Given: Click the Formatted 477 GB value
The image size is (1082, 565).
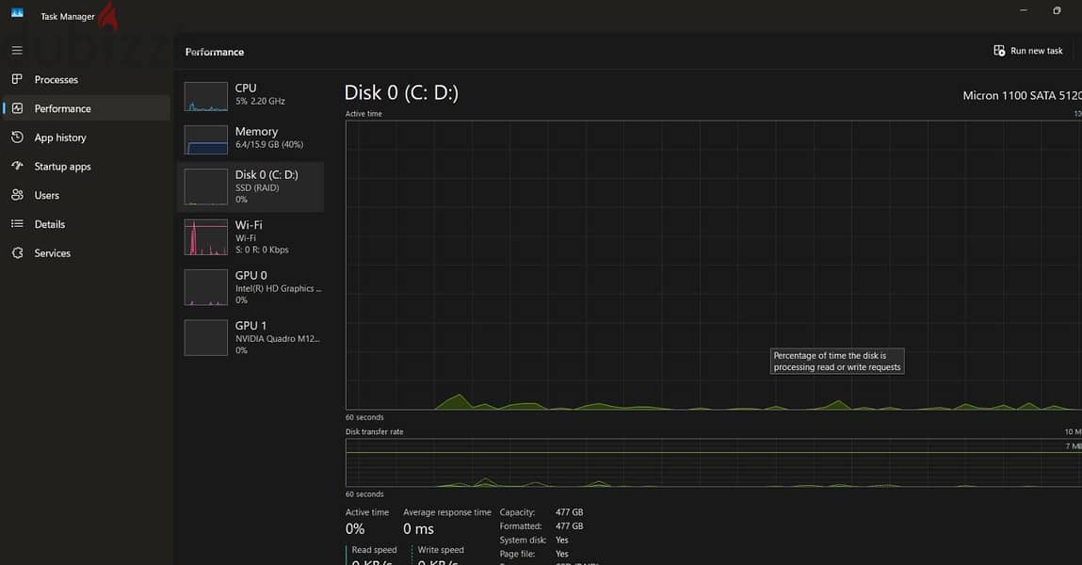Looking at the screenshot, I should [x=570, y=526].
